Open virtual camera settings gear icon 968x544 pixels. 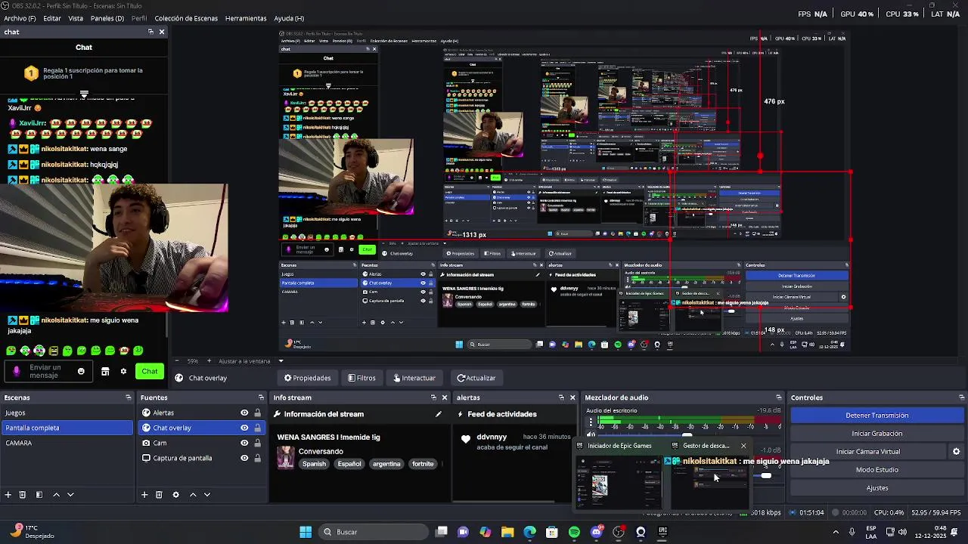pyautogui.click(x=956, y=452)
